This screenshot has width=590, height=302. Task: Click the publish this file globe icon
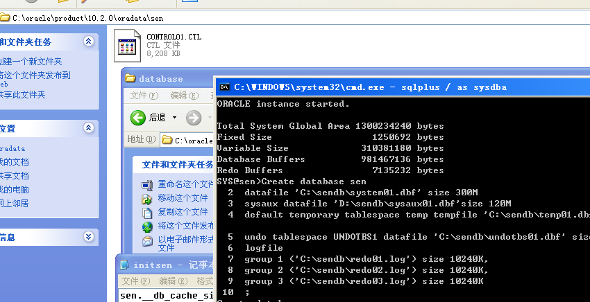[147, 226]
